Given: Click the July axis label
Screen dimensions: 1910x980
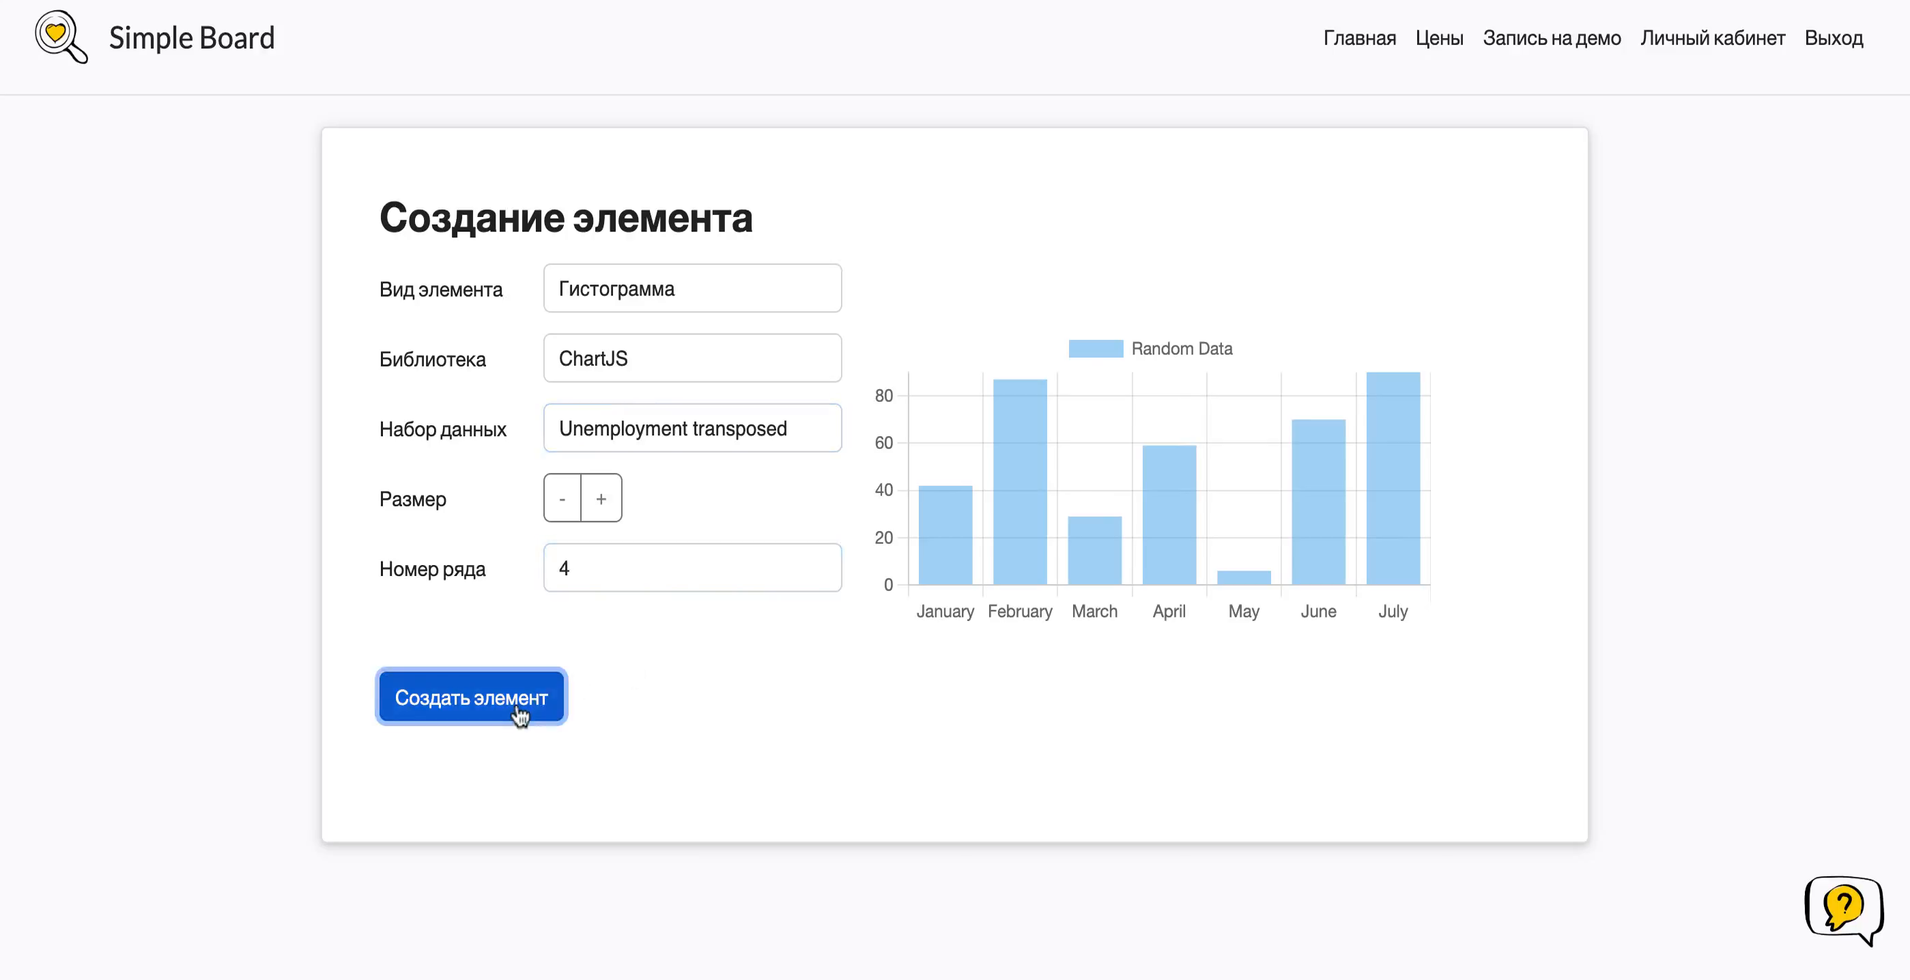Looking at the screenshot, I should click(x=1393, y=611).
